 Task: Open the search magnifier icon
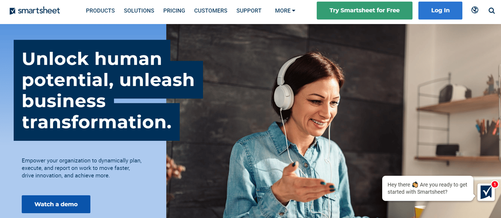pyautogui.click(x=492, y=11)
